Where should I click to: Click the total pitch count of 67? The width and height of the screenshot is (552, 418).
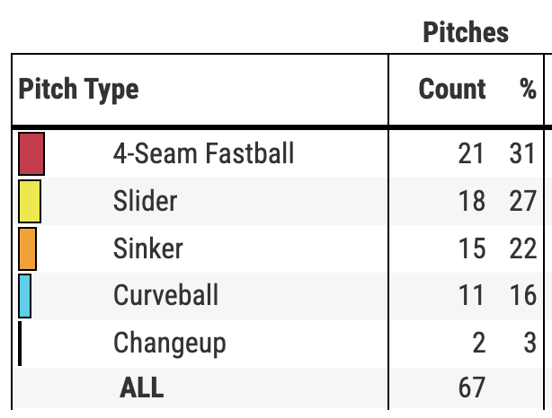pyautogui.click(x=471, y=388)
